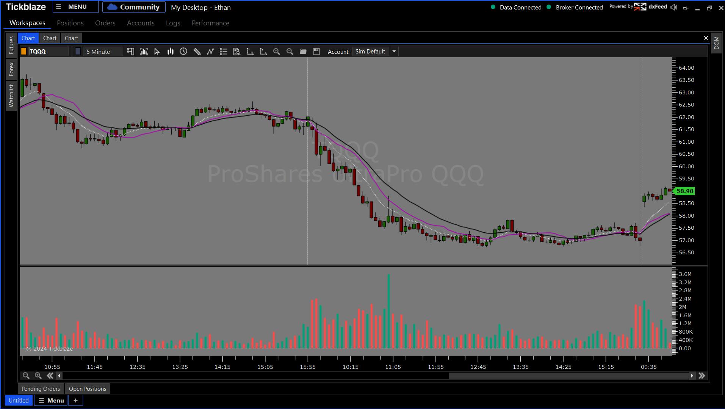Open the Orders tab
Screen dimensions: 725x409
click(x=105, y=23)
